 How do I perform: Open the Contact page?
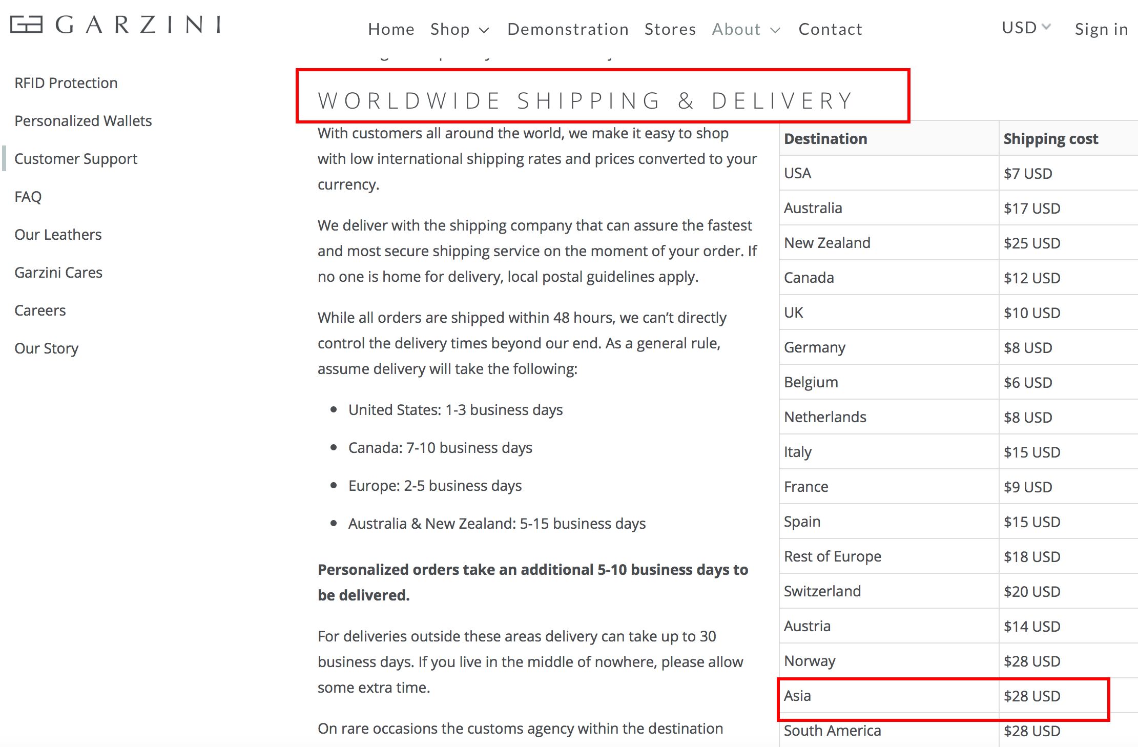point(830,29)
